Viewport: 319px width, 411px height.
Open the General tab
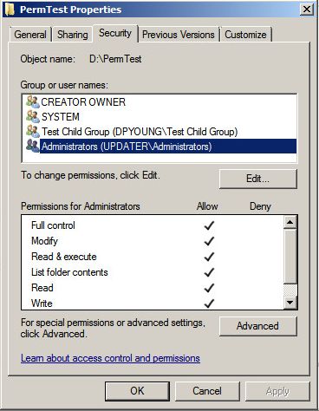pyautogui.click(x=30, y=35)
